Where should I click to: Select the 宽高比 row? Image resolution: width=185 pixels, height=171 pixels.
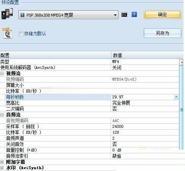[89, 103]
